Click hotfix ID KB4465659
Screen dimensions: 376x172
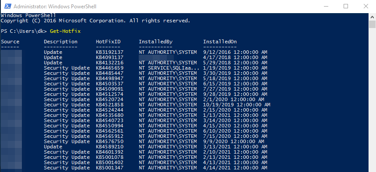click(x=109, y=68)
